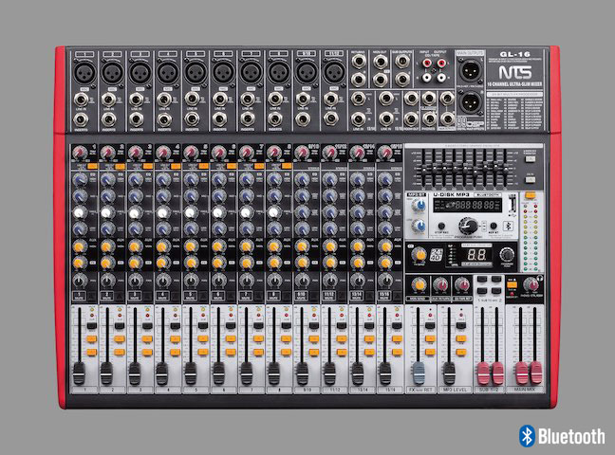Select the channel 8 XLR mic input
The image size is (615, 455).
278,72
